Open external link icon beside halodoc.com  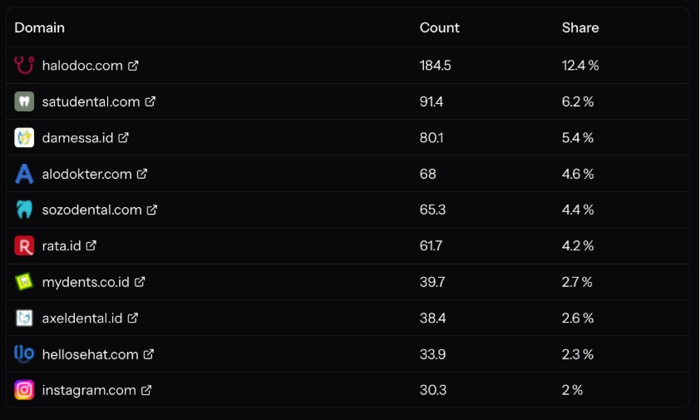[133, 66]
